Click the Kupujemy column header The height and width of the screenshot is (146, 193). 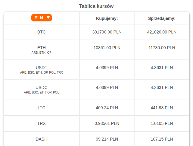[x=107, y=18]
